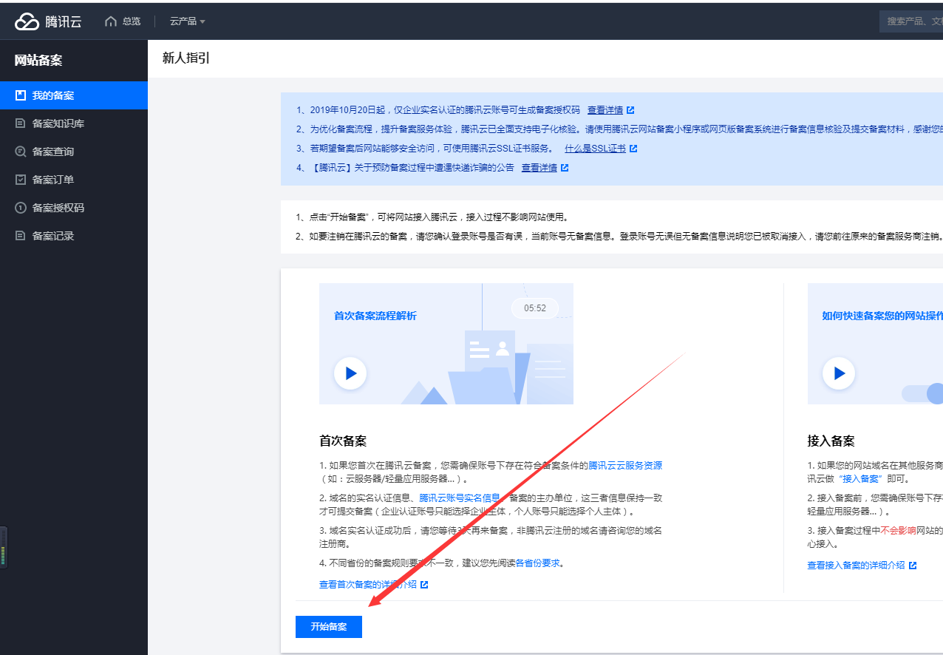
Task: Click the 备案授权码 circle icon
Action: tap(21, 208)
